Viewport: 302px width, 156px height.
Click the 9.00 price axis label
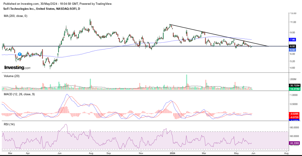click(292, 32)
